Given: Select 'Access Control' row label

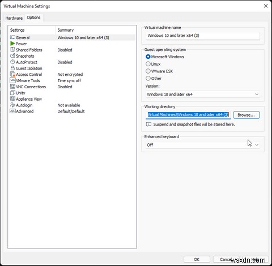Looking at the screenshot, I should [29, 75].
